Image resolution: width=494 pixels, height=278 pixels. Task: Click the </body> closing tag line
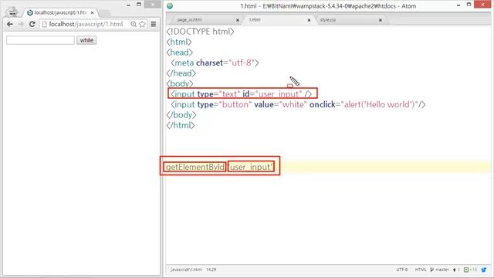tap(181, 115)
